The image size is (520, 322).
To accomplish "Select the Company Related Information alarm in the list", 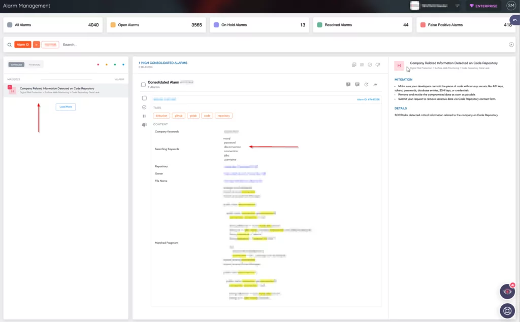I will point(66,90).
